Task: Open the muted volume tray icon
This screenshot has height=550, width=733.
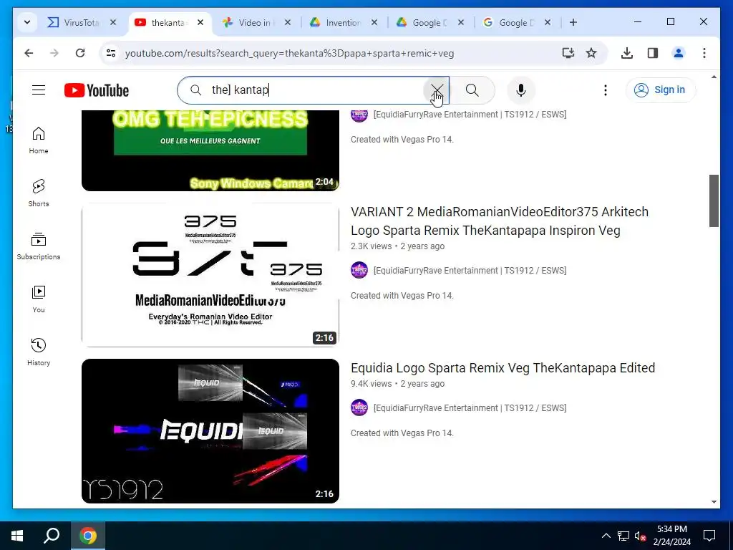Action: coord(640,536)
